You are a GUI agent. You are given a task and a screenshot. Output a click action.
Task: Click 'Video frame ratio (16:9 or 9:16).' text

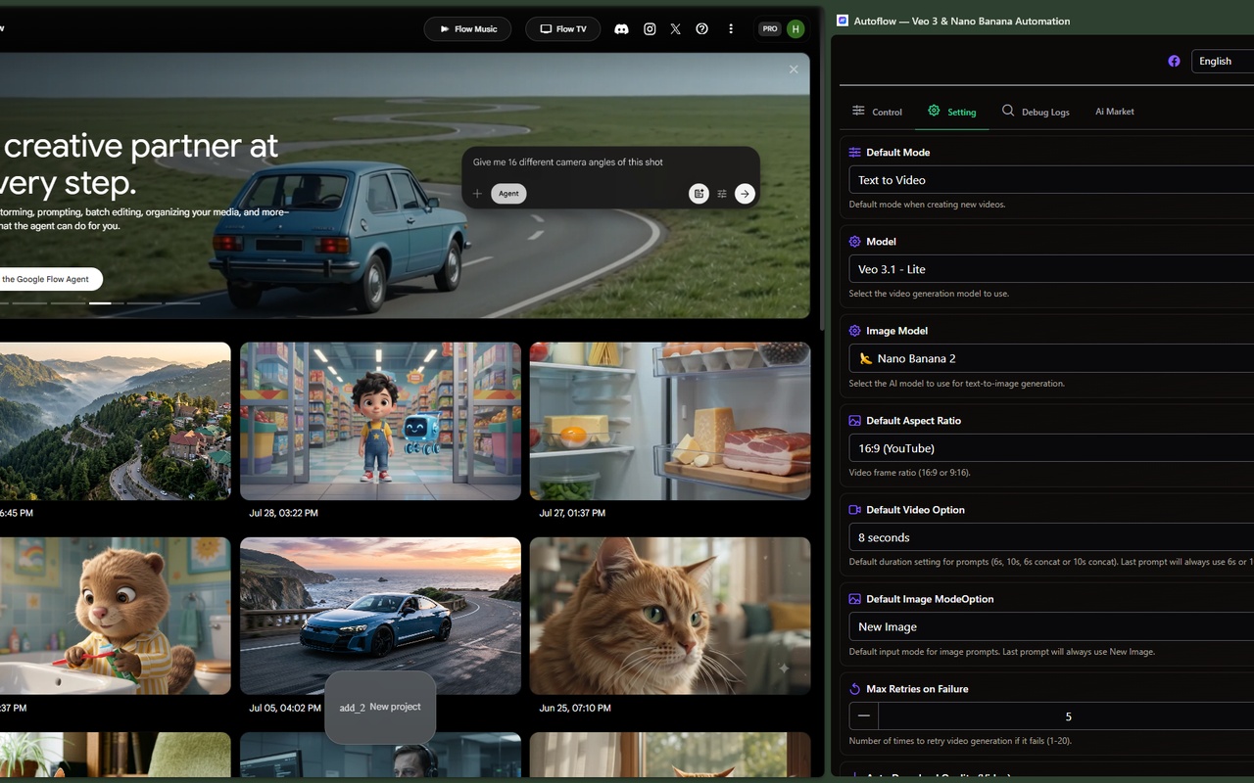[909, 473]
